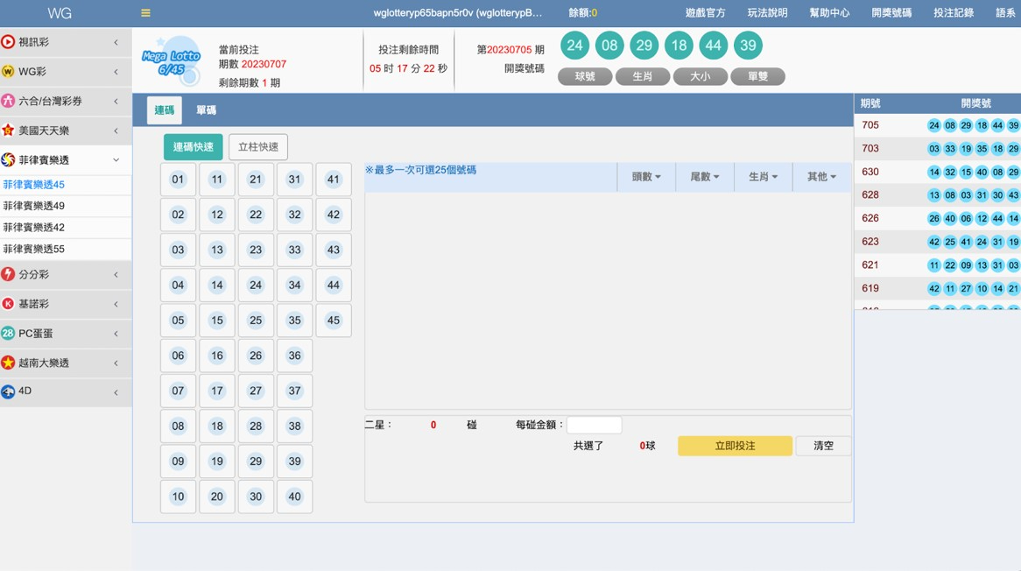The width and height of the screenshot is (1021, 571).
Task: Open the 生肖 filter dropdown
Action: [x=763, y=177]
